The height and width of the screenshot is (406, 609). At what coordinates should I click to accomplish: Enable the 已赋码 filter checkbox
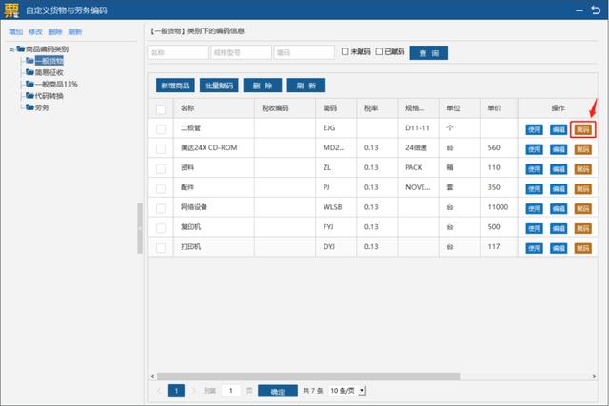pyautogui.click(x=380, y=52)
